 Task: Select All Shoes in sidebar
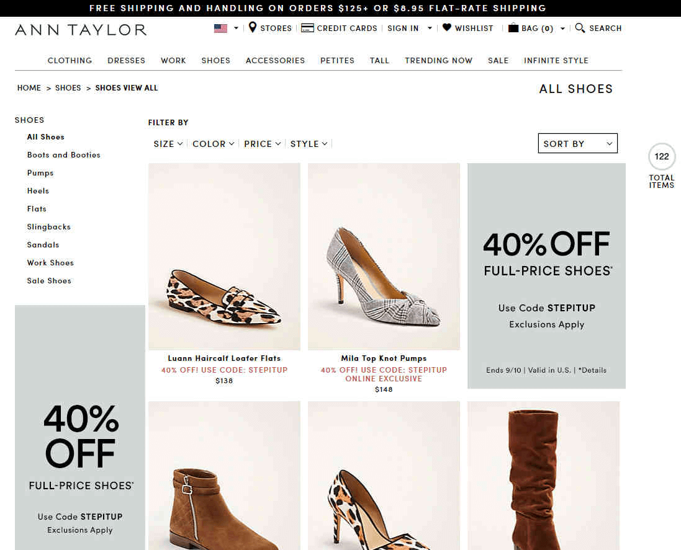coord(45,137)
